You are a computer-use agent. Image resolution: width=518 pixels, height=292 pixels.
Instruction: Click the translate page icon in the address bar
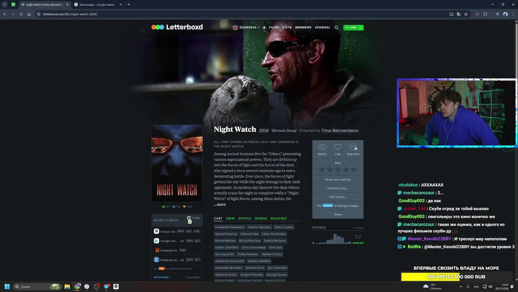[459, 14]
